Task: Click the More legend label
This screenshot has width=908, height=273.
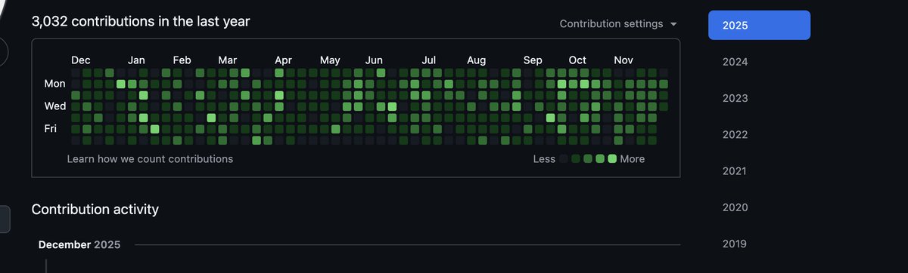Action: pos(633,159)
